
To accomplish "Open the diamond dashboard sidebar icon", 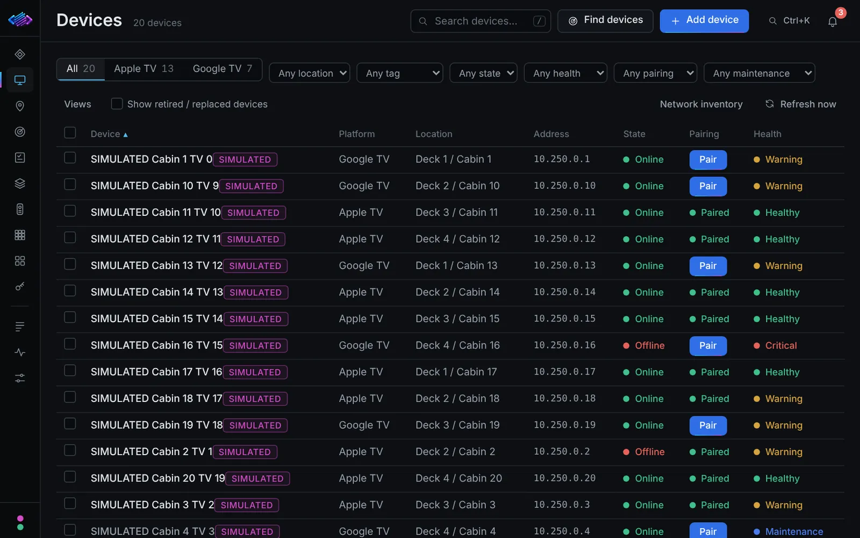I will point(20,54).
